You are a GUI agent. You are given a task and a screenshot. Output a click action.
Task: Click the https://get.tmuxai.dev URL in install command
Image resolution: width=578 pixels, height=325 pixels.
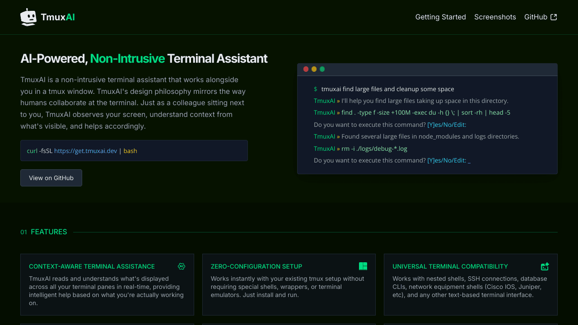click(86, 151)
